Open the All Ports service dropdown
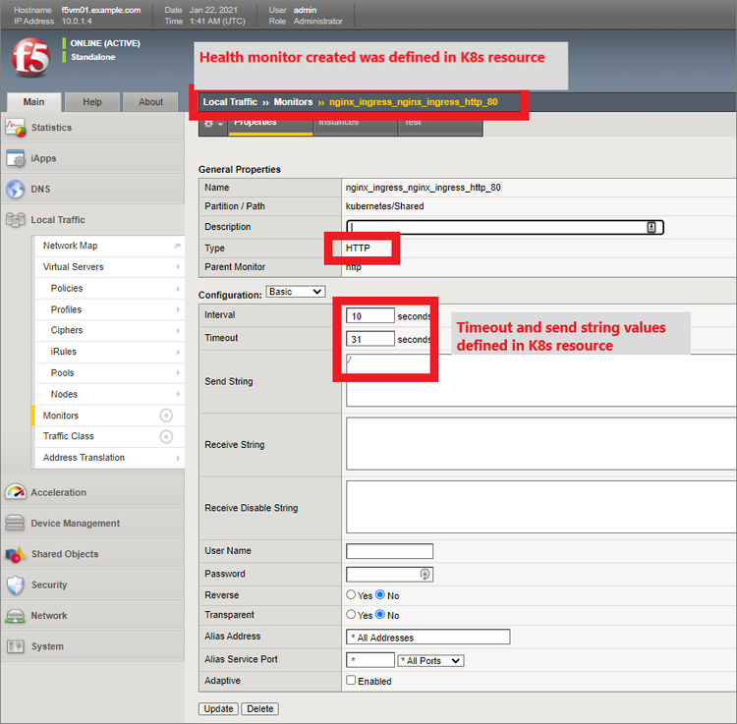This screenshot has height=724, width=737. pos(430,661)
